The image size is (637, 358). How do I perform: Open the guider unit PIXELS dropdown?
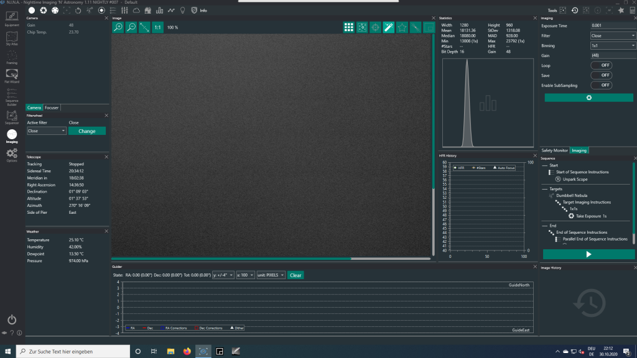(271, 275)
